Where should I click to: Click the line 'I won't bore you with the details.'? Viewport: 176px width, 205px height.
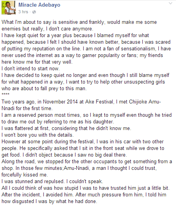[38, 135]
